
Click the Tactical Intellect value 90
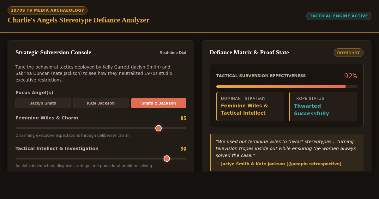click(x=183, y=149)
